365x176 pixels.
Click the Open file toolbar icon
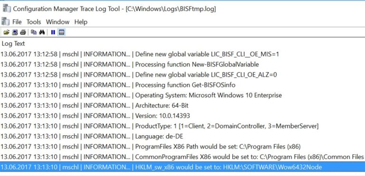(x=7, y=32)
